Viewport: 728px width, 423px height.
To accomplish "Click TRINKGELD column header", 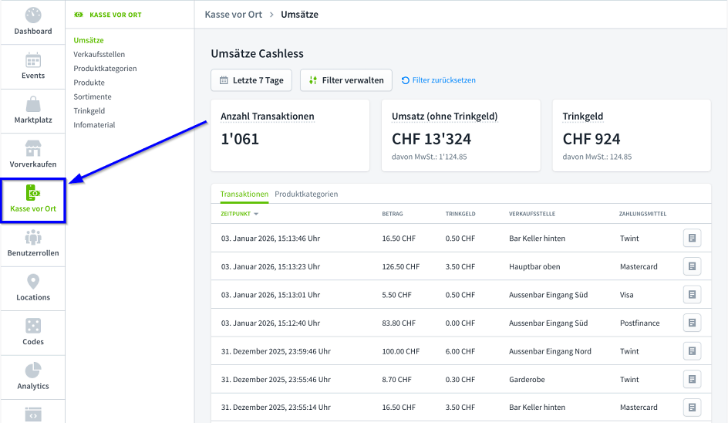I will click(x=460, y=214).
